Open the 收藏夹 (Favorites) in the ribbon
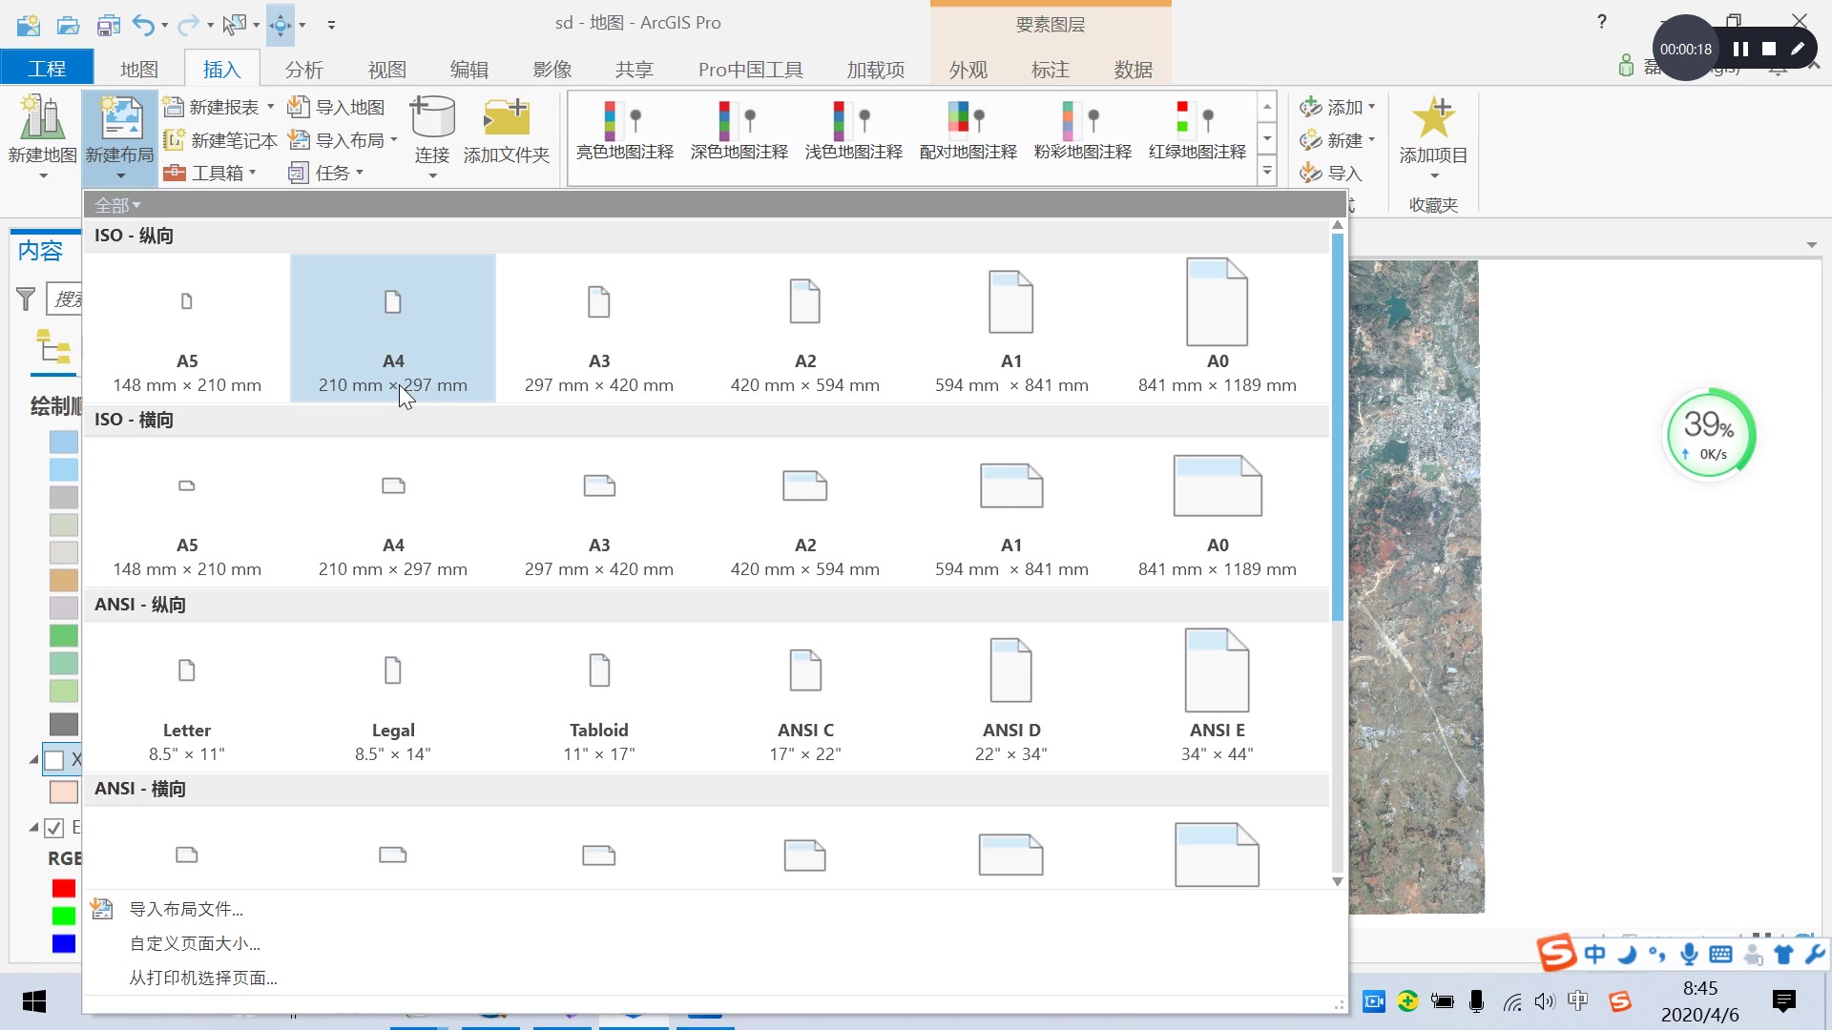 click(1433, 205)
